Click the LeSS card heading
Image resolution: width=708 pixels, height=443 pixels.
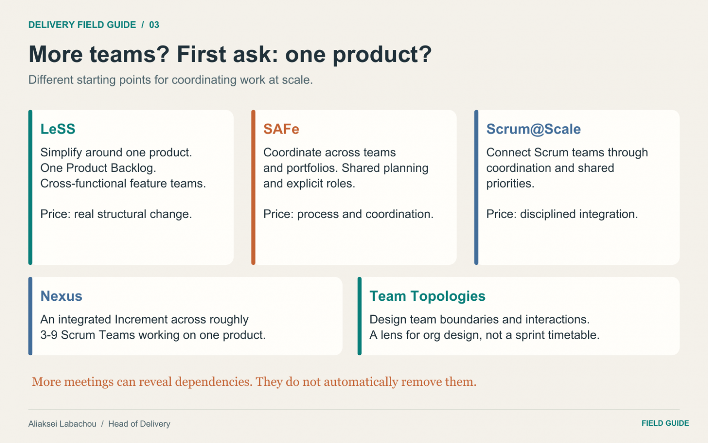click(x=58, y=129)
